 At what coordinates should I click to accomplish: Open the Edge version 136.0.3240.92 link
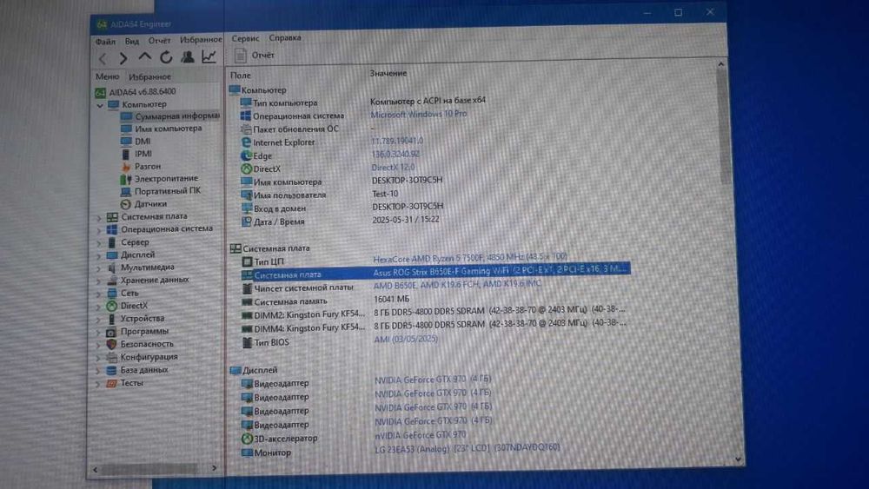(x=395, y=154)
